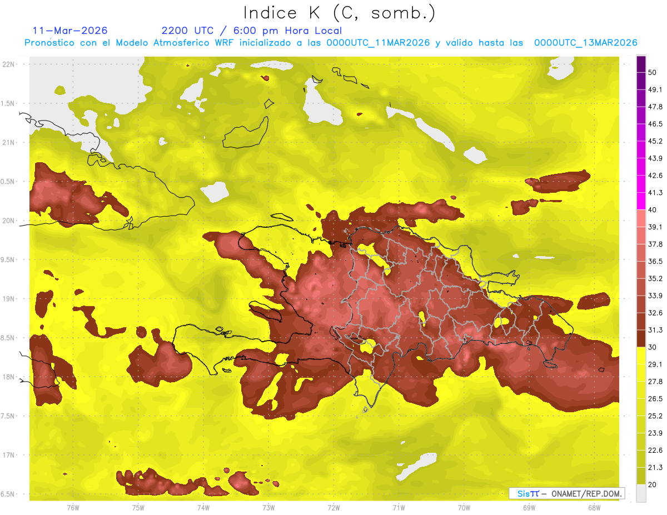Click the "0.5N" latitude label
667x515 pixels.
point(8,182)
